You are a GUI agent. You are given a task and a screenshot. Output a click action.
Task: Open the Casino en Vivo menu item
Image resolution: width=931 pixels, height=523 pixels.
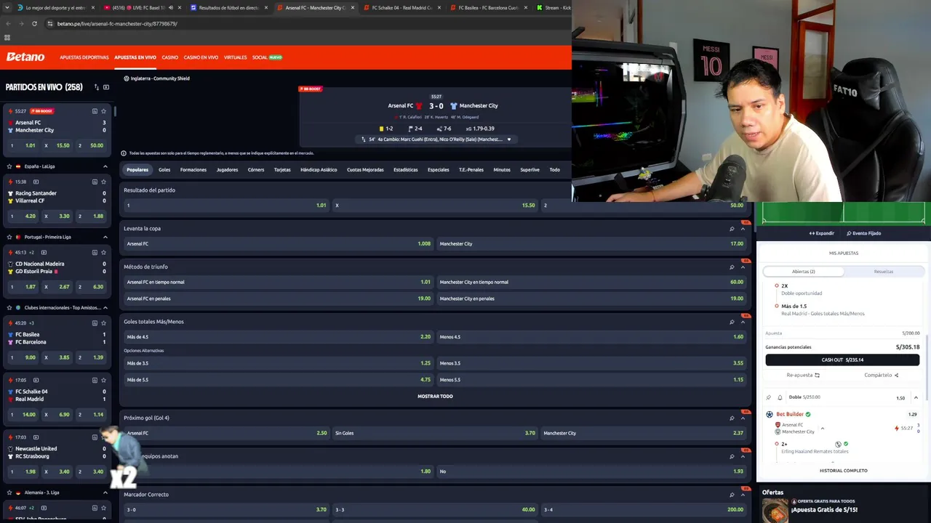[201, 57]
